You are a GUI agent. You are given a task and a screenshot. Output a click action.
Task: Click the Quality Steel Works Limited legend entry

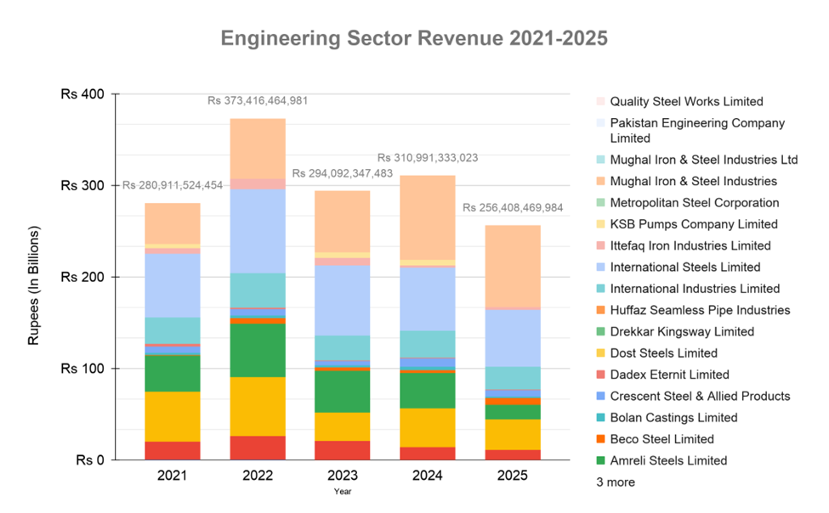pos(686,101)
